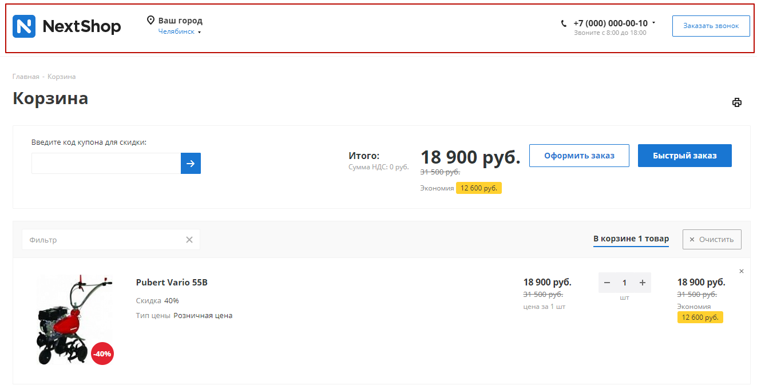Viewport: 757px width, 389px height.
Task: Click the Розничная цена text
Action: point(203,316)
